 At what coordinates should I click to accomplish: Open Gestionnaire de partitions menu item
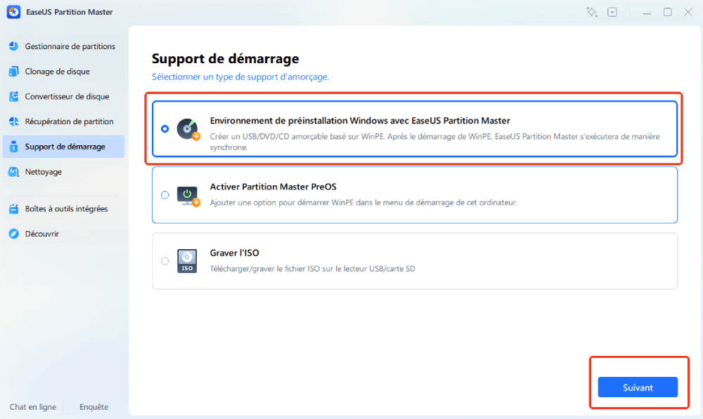pyautogui.click(x=63, y=46)
